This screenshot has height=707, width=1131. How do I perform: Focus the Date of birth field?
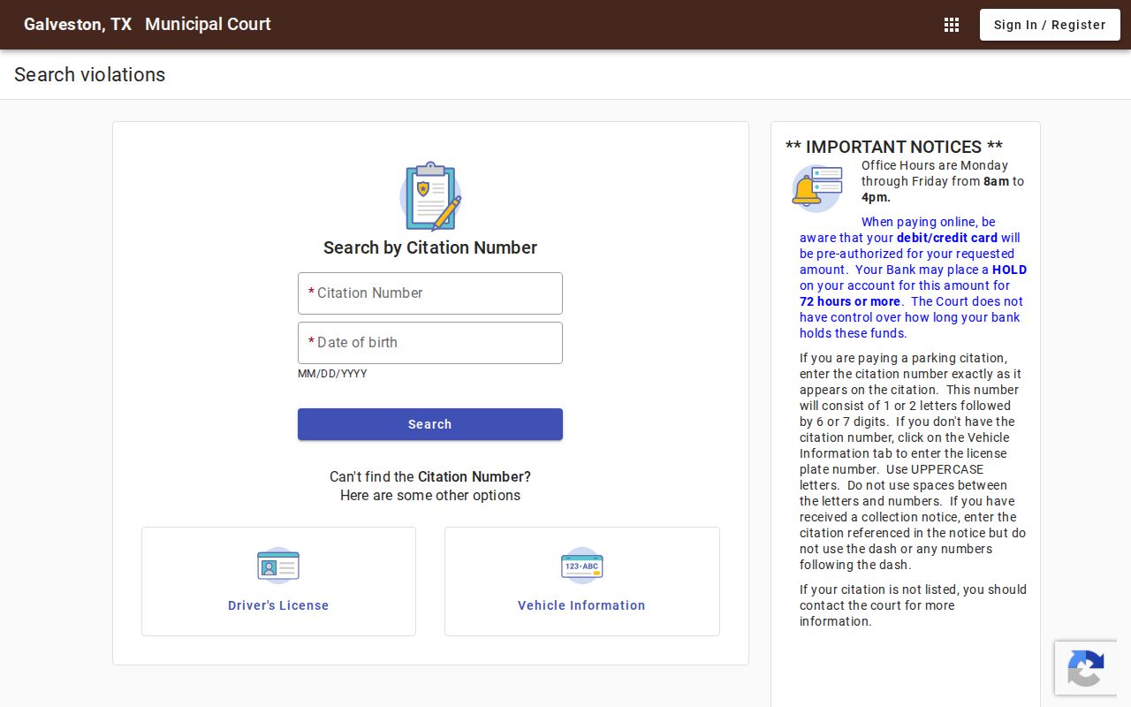(430, 343)
